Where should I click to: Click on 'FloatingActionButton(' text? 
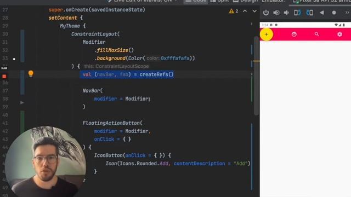tap(112, 123)
